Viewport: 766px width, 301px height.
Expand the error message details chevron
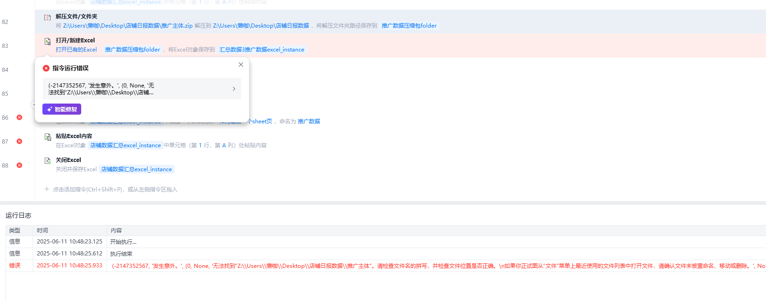[234, 89]
